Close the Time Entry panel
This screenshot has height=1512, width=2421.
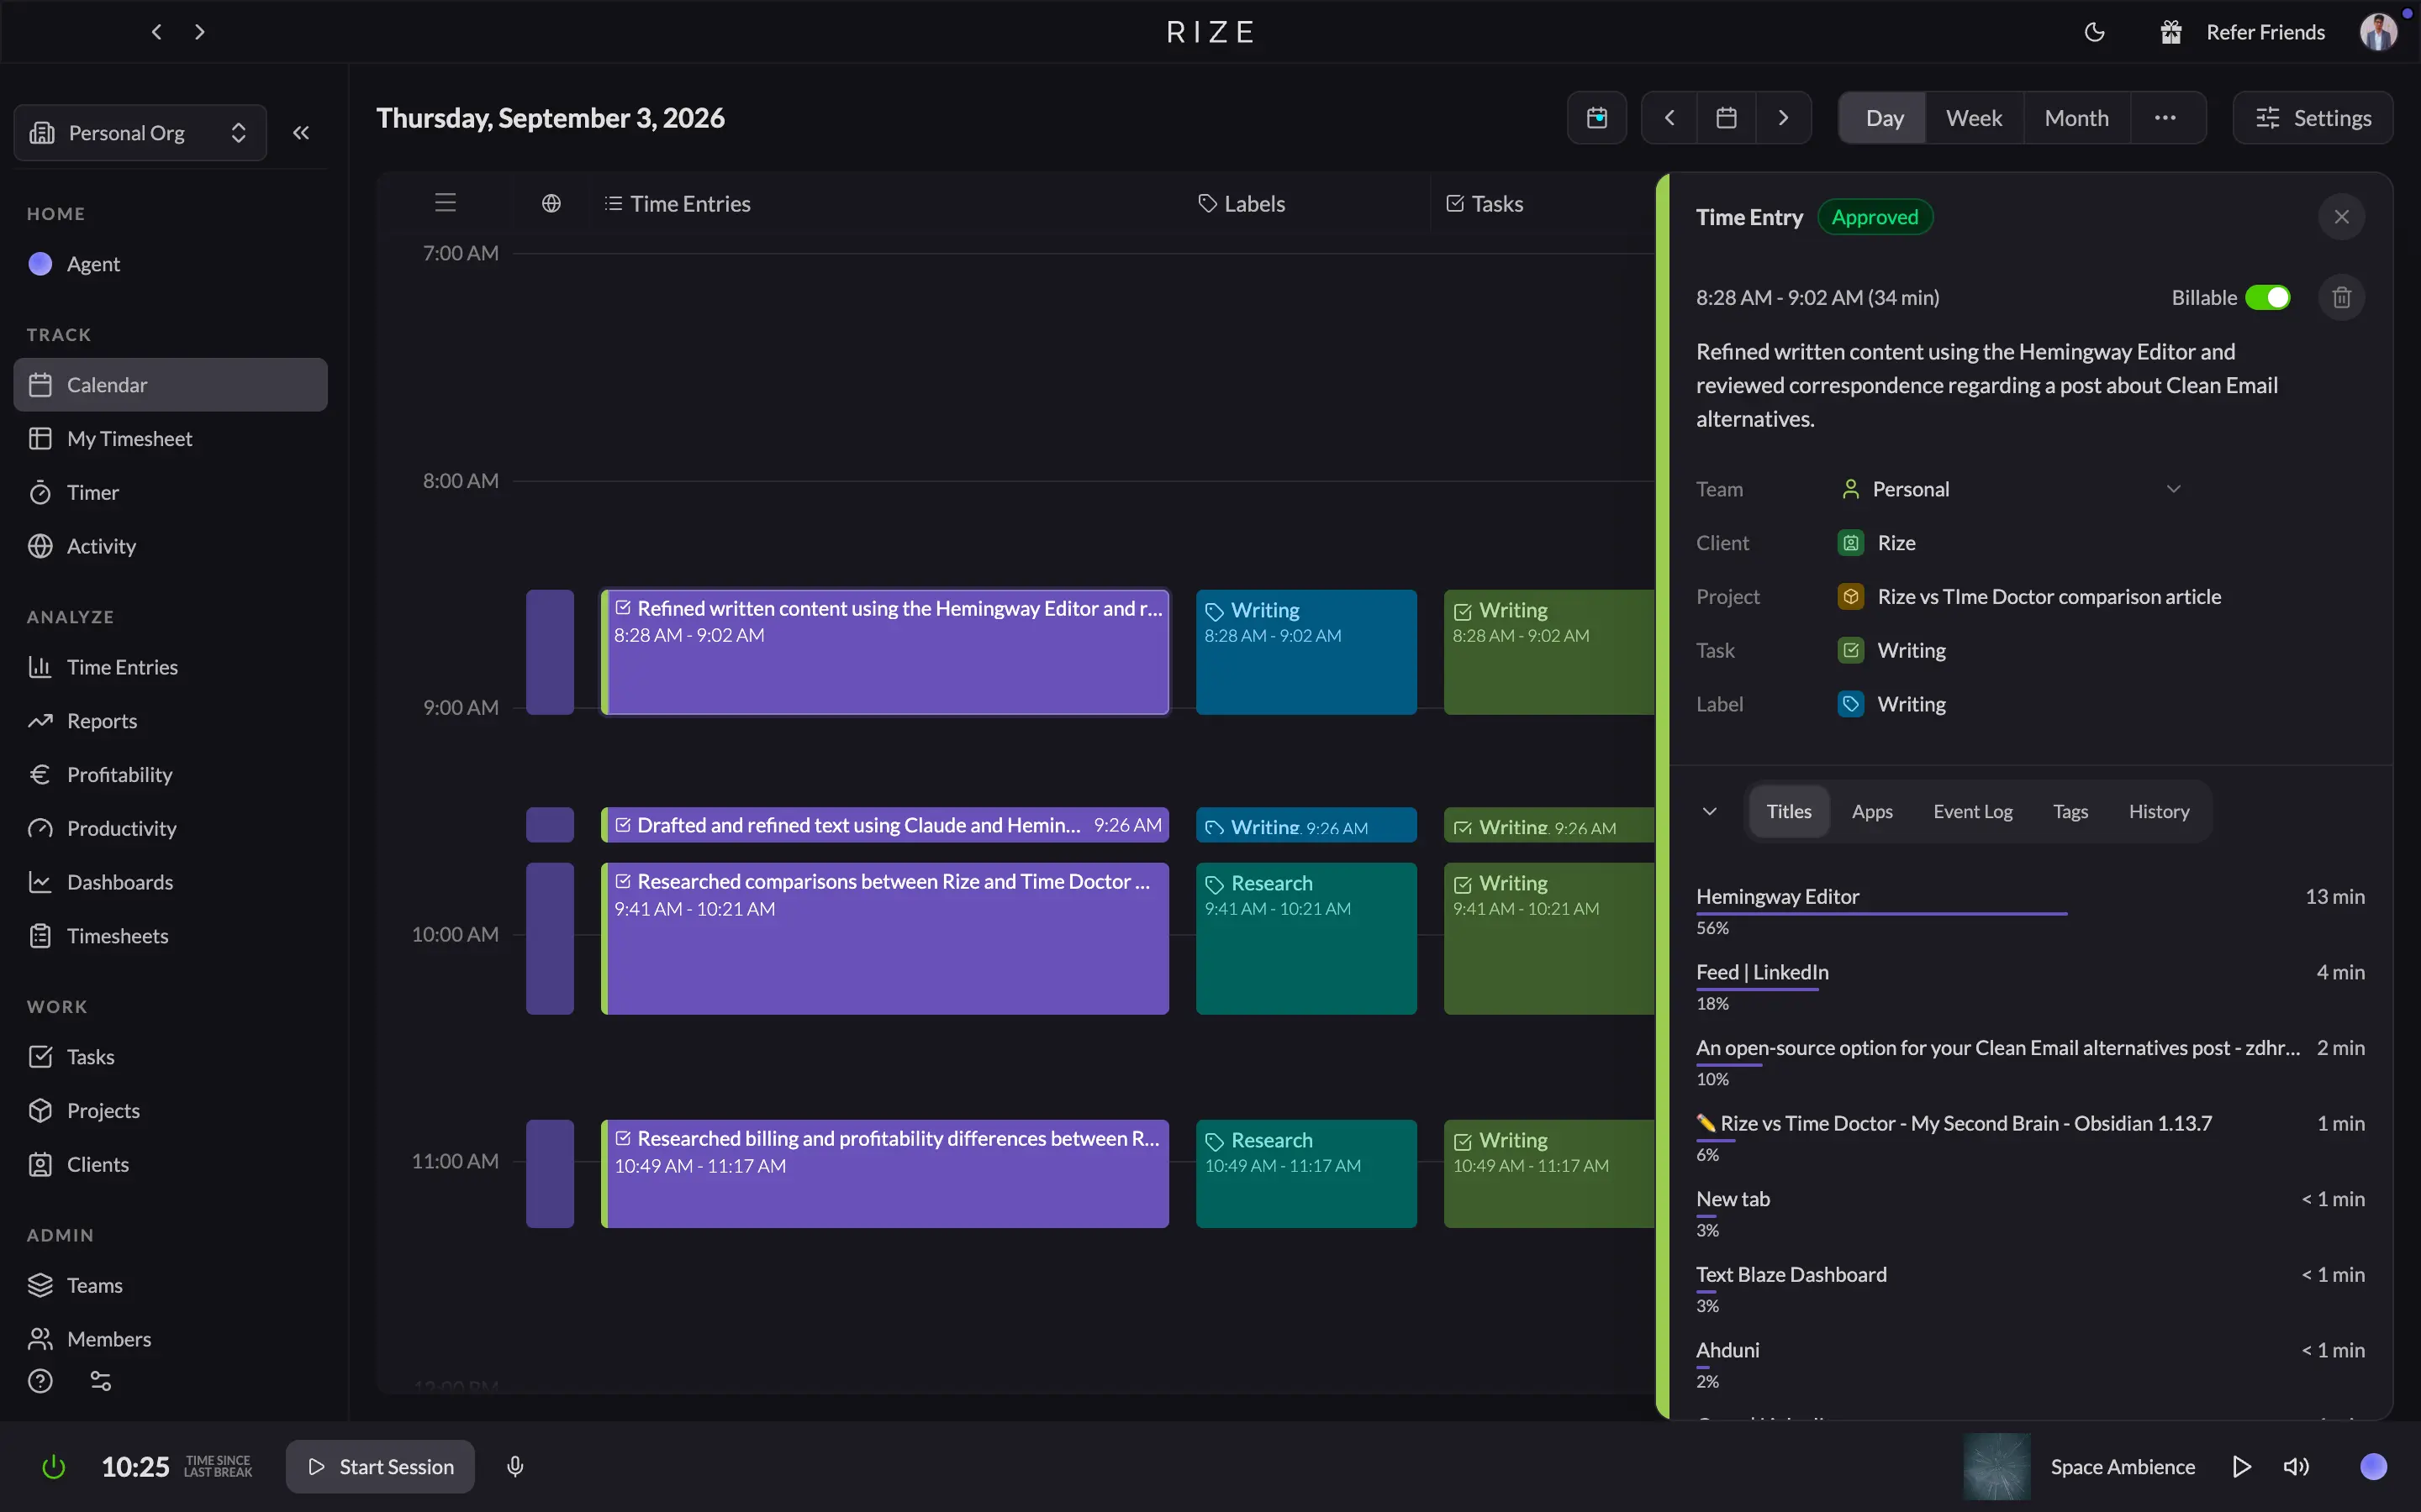coord(2341,217)
